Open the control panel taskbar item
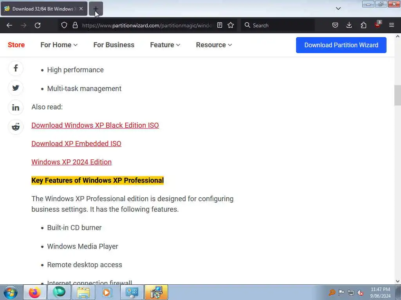The image size is (401, 300). [x=132, y=292]
